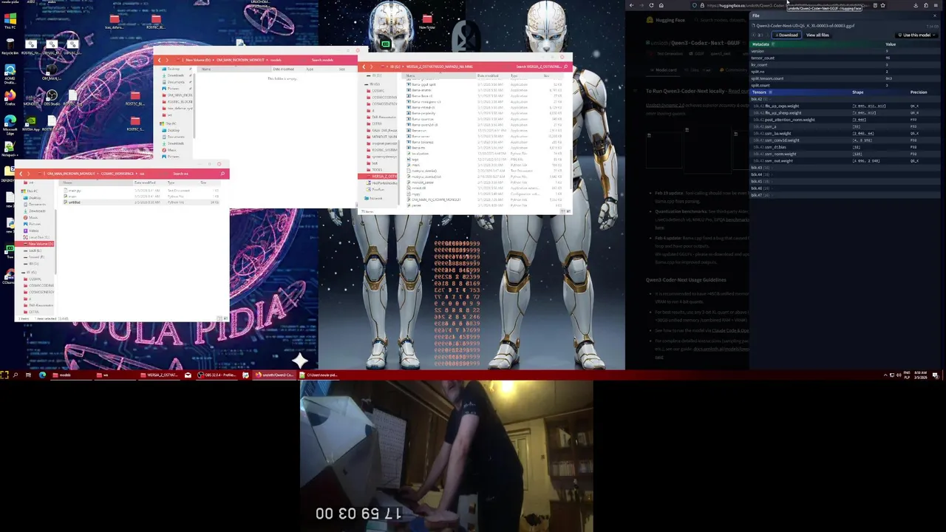
Task: Select the llama-server application file
Action: coord(418,136)
